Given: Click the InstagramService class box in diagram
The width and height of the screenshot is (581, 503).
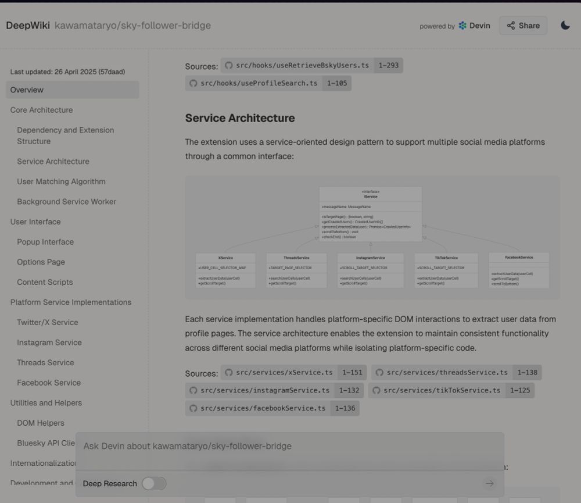Looking at the screenshot, I should [371, 270].
